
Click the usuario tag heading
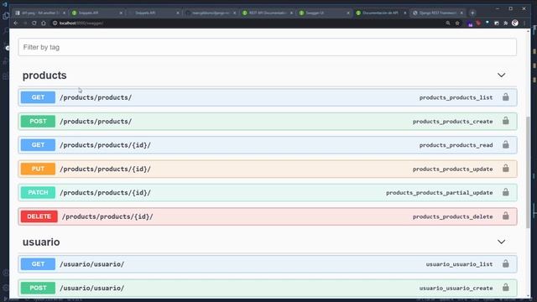click(41, 242)
